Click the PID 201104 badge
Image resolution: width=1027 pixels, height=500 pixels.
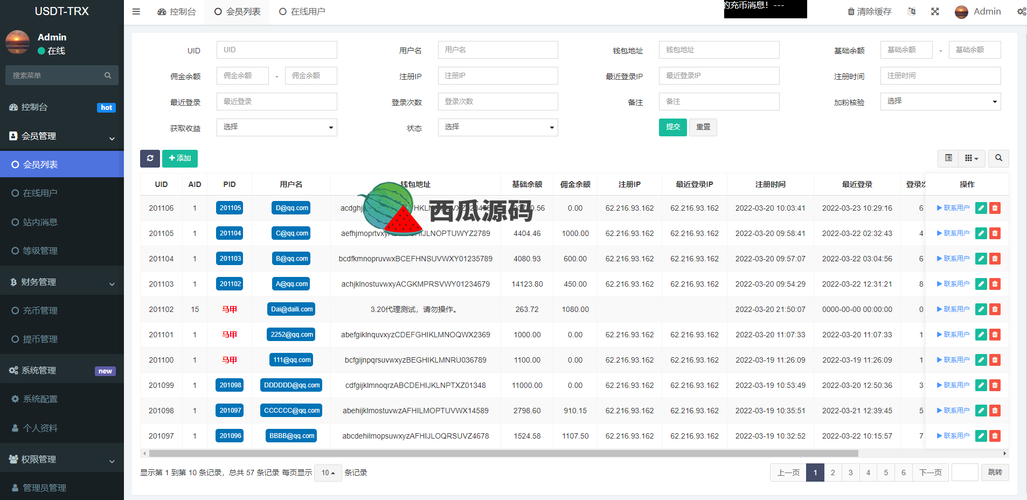tap(230, 233)
